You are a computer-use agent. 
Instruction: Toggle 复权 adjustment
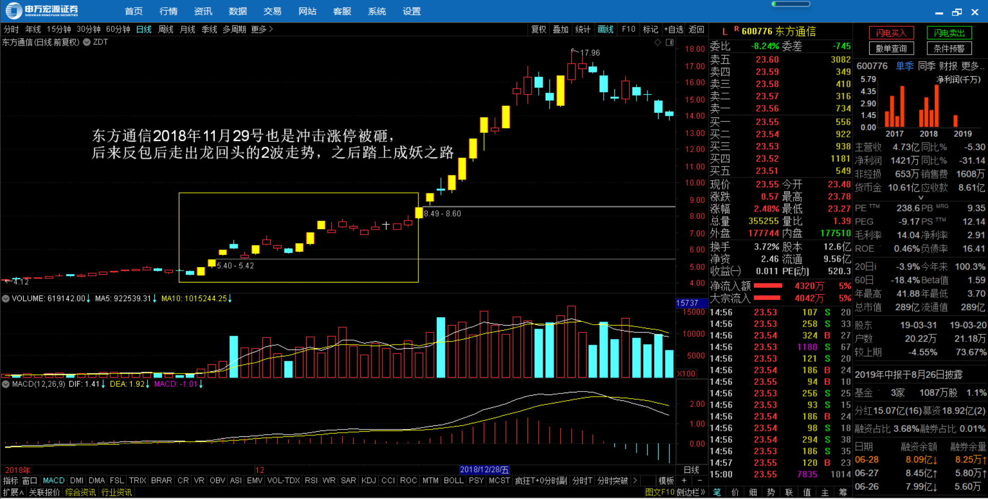point(539,29)
